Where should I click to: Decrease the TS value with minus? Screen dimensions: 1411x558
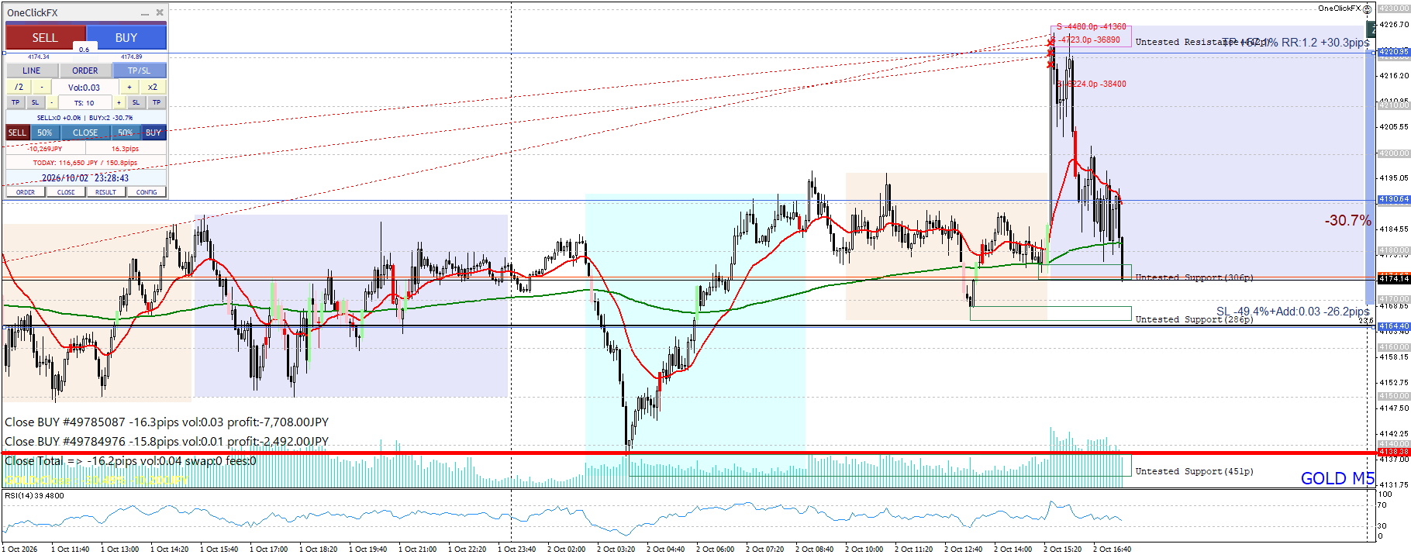[x=52, y=102]
